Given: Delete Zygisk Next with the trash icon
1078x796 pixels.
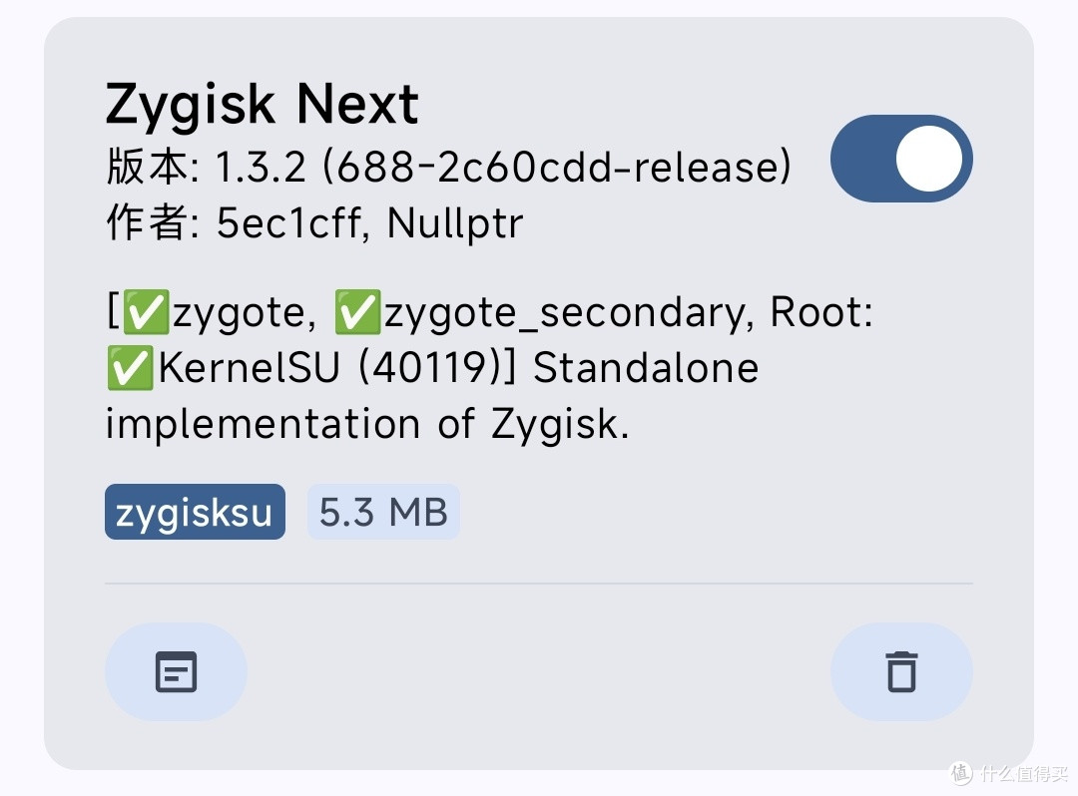Looking at the screenshot, I should pos(901,671).
